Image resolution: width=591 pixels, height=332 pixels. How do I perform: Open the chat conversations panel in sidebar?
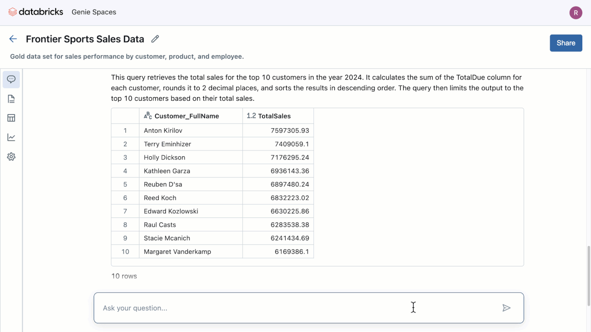tap(11, 79)
